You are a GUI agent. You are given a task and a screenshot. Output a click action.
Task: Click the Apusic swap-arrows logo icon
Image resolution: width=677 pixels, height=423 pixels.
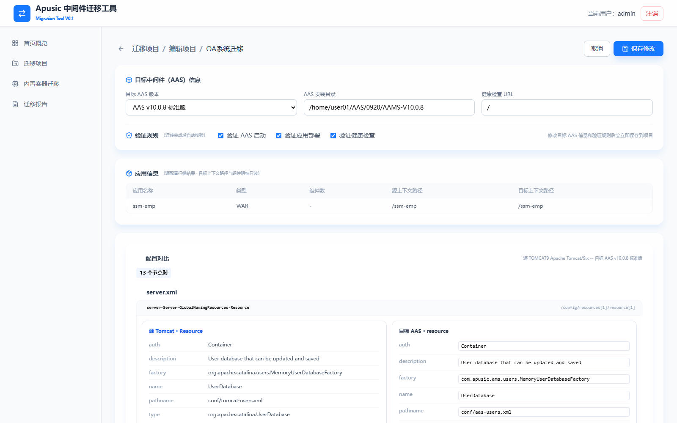coord(22,14)
